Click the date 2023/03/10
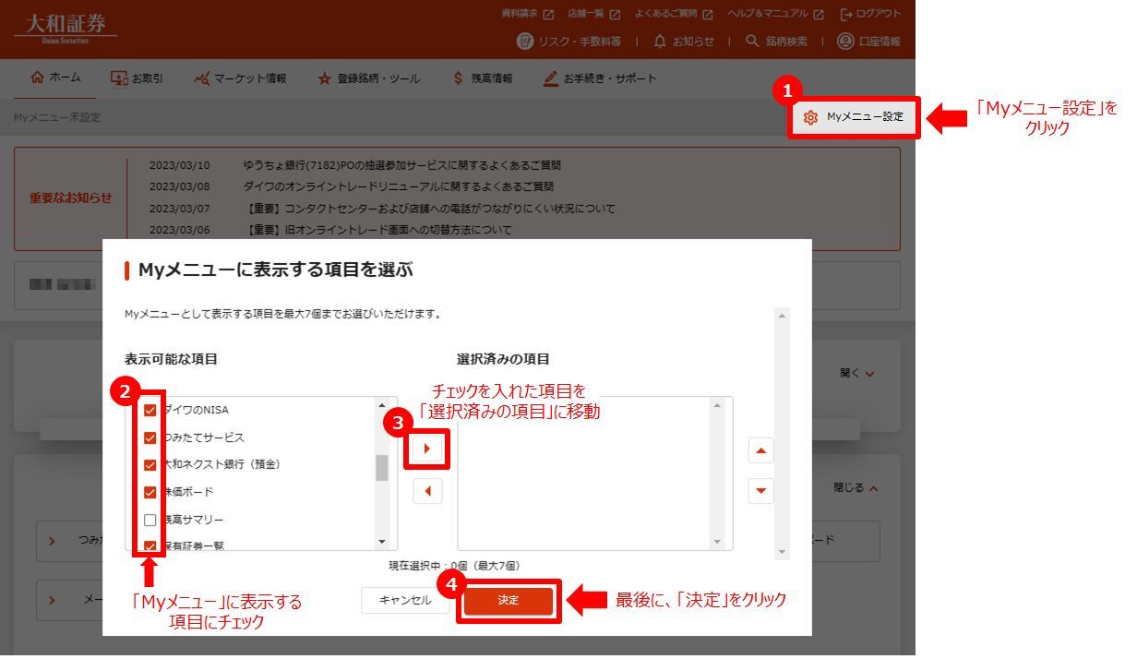The height and width of the screenshot is (659, 1137). (180, 165)
